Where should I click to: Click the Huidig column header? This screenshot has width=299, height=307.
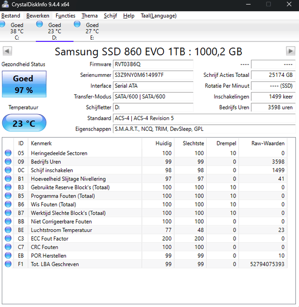pyautogui.click(x=158, y=143)
